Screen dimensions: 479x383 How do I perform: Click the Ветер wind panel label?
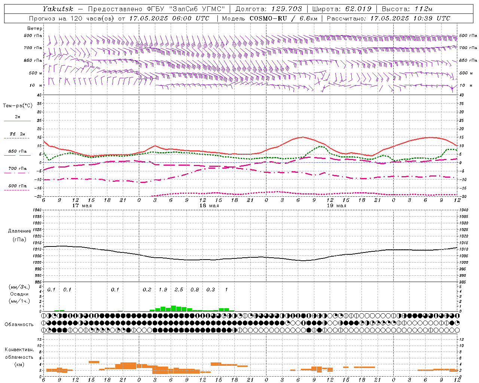[x=34, y=28]
